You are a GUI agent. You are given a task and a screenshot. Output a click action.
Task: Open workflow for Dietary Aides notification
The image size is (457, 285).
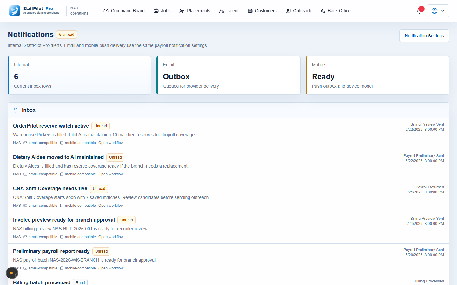point(111,174)
